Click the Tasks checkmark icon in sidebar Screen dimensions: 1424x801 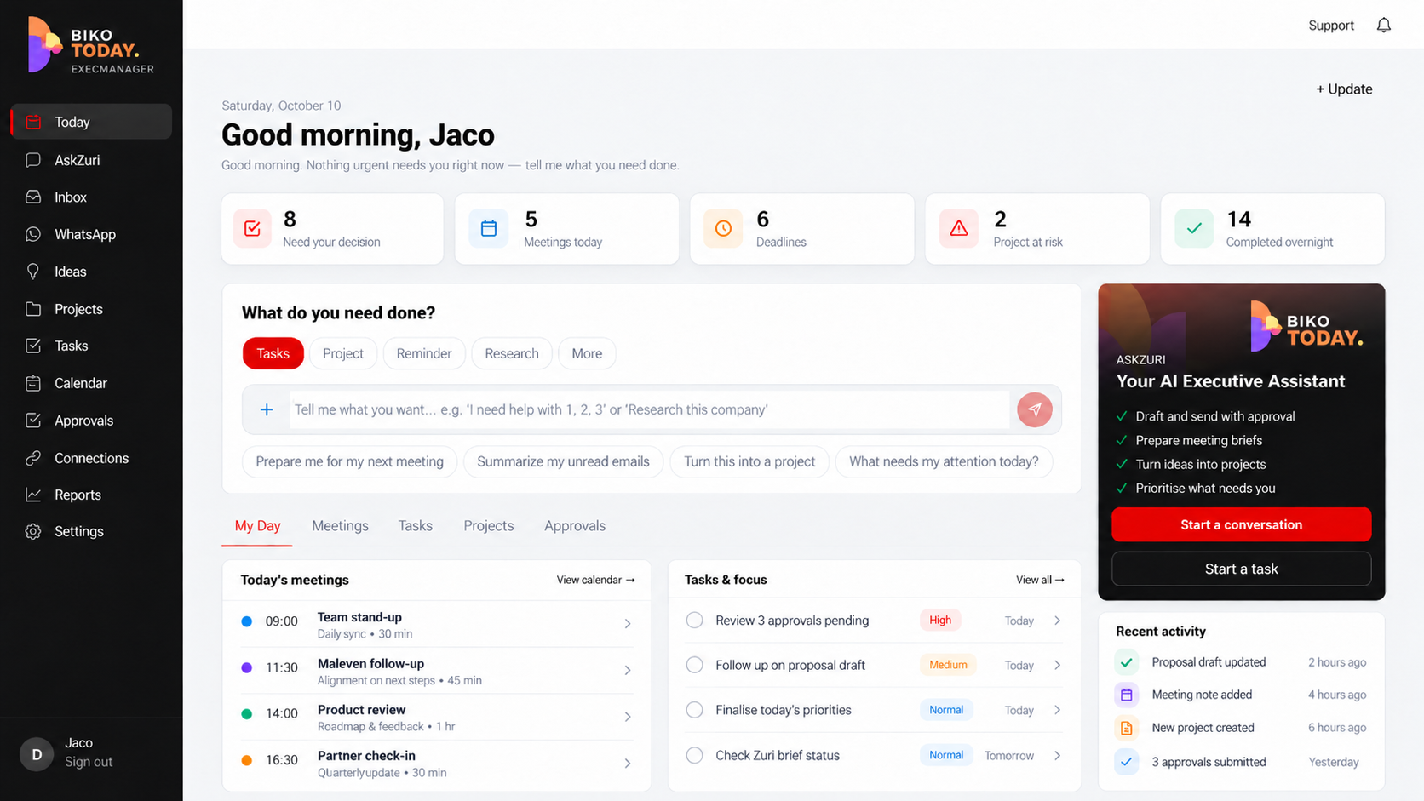coord(33,346)
